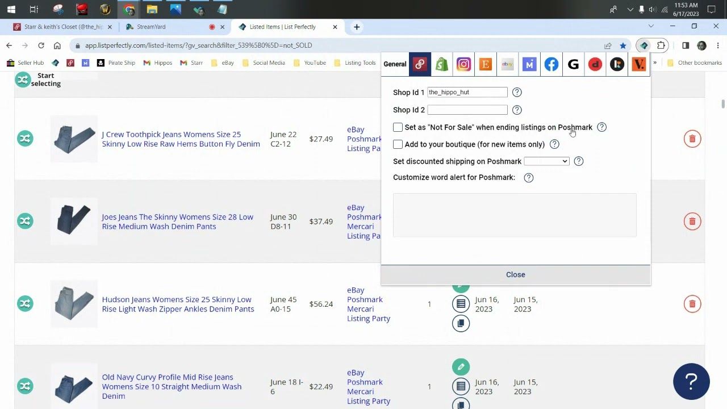Click Old Navy jeans thumbnail image
Image resolution: width=727 pixels, height=409 pixels.
(x=74, y=386)
